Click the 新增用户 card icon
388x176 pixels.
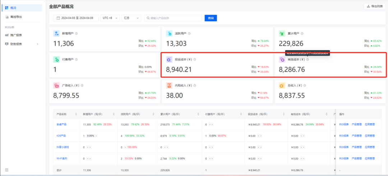(56, 34)
